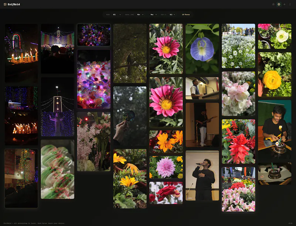Add photos using the plus icon
This screenshot has height=226, width=296.
coord(285,4)
